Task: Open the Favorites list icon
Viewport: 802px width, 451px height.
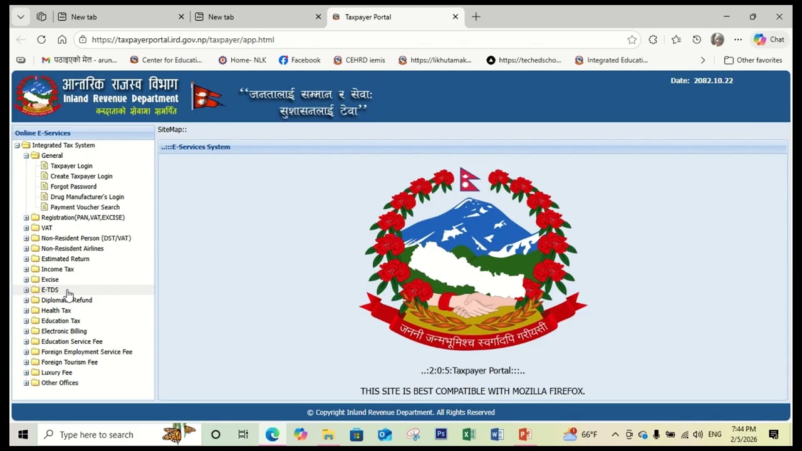Action: pos(676,39)
